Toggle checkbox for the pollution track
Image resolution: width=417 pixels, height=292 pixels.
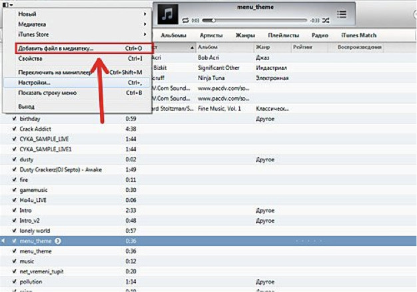pos(14,282)
